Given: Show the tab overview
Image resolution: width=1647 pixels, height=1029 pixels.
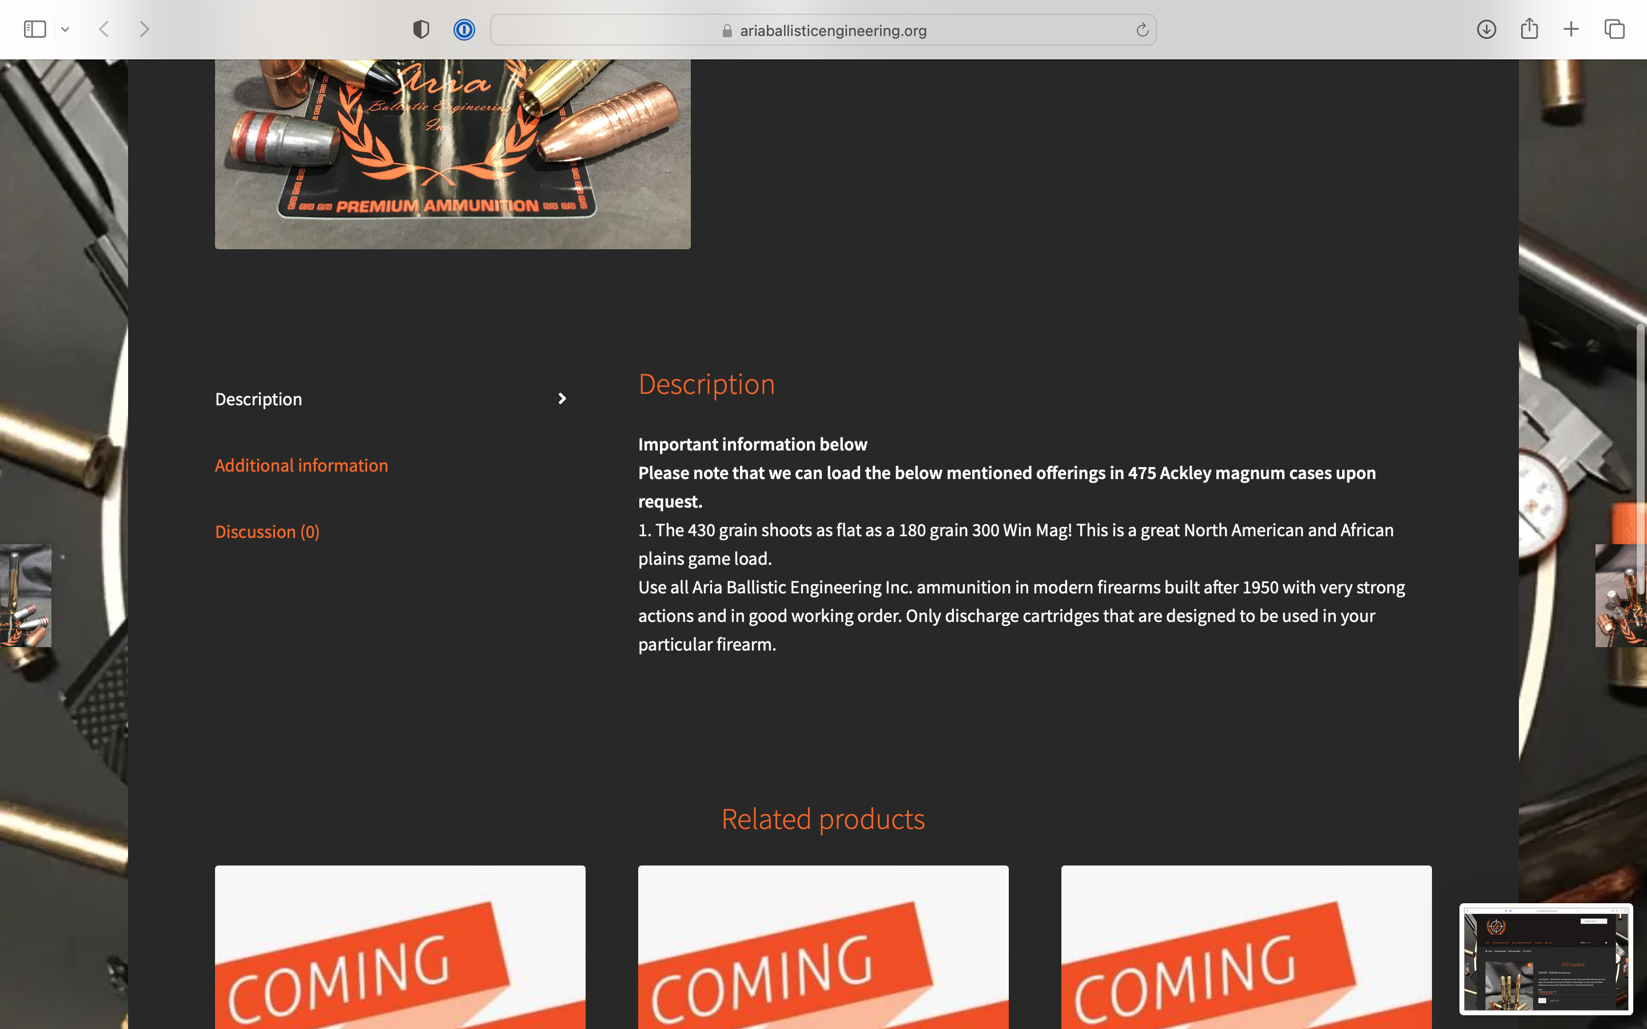Looking at the screenshot, I should [1614, 29].
